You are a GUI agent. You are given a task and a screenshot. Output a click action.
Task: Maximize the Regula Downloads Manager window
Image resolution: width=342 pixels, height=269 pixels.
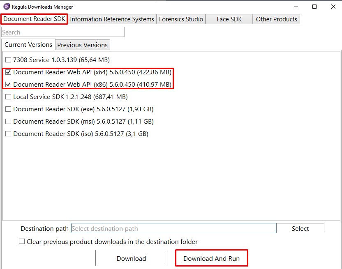click(314, 7)
